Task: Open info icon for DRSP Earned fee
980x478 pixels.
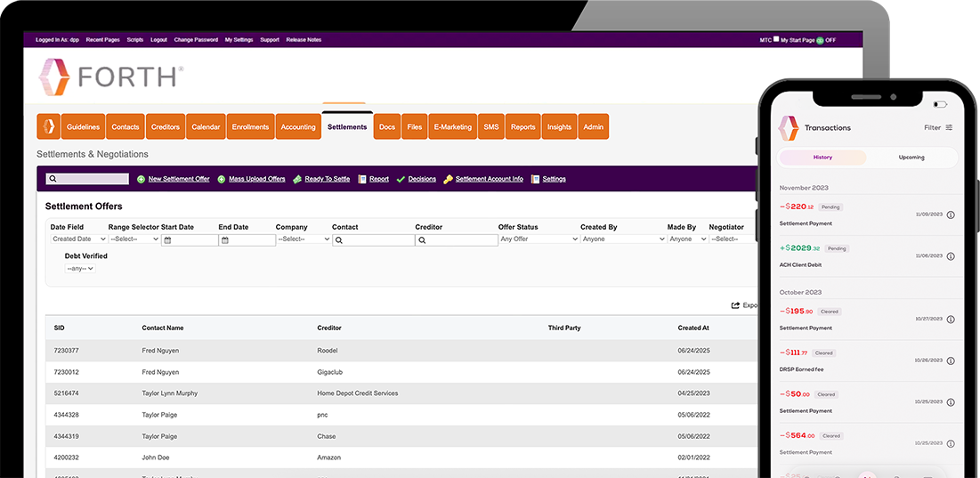Action: pos(951,361)
